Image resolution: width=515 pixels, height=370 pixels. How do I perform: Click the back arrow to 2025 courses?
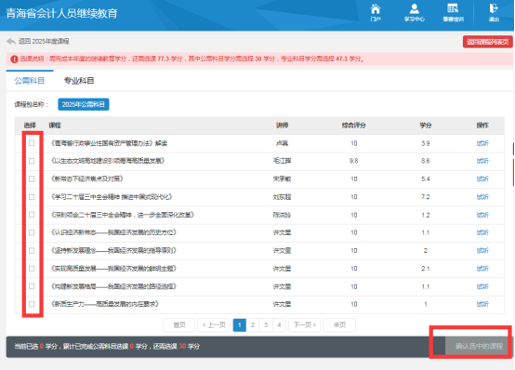click(11, 42)
